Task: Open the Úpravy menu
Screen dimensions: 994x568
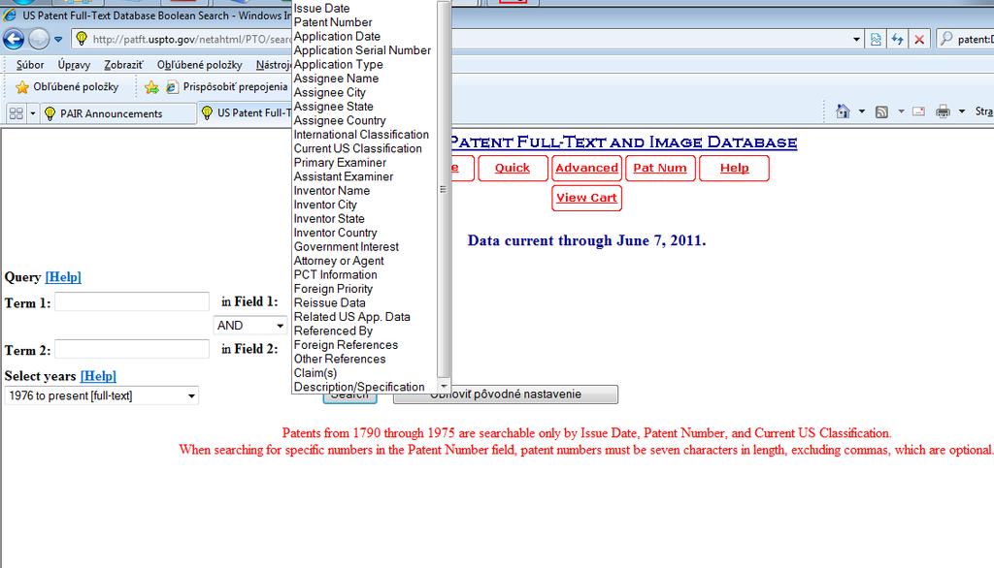Action: point(74,65)
